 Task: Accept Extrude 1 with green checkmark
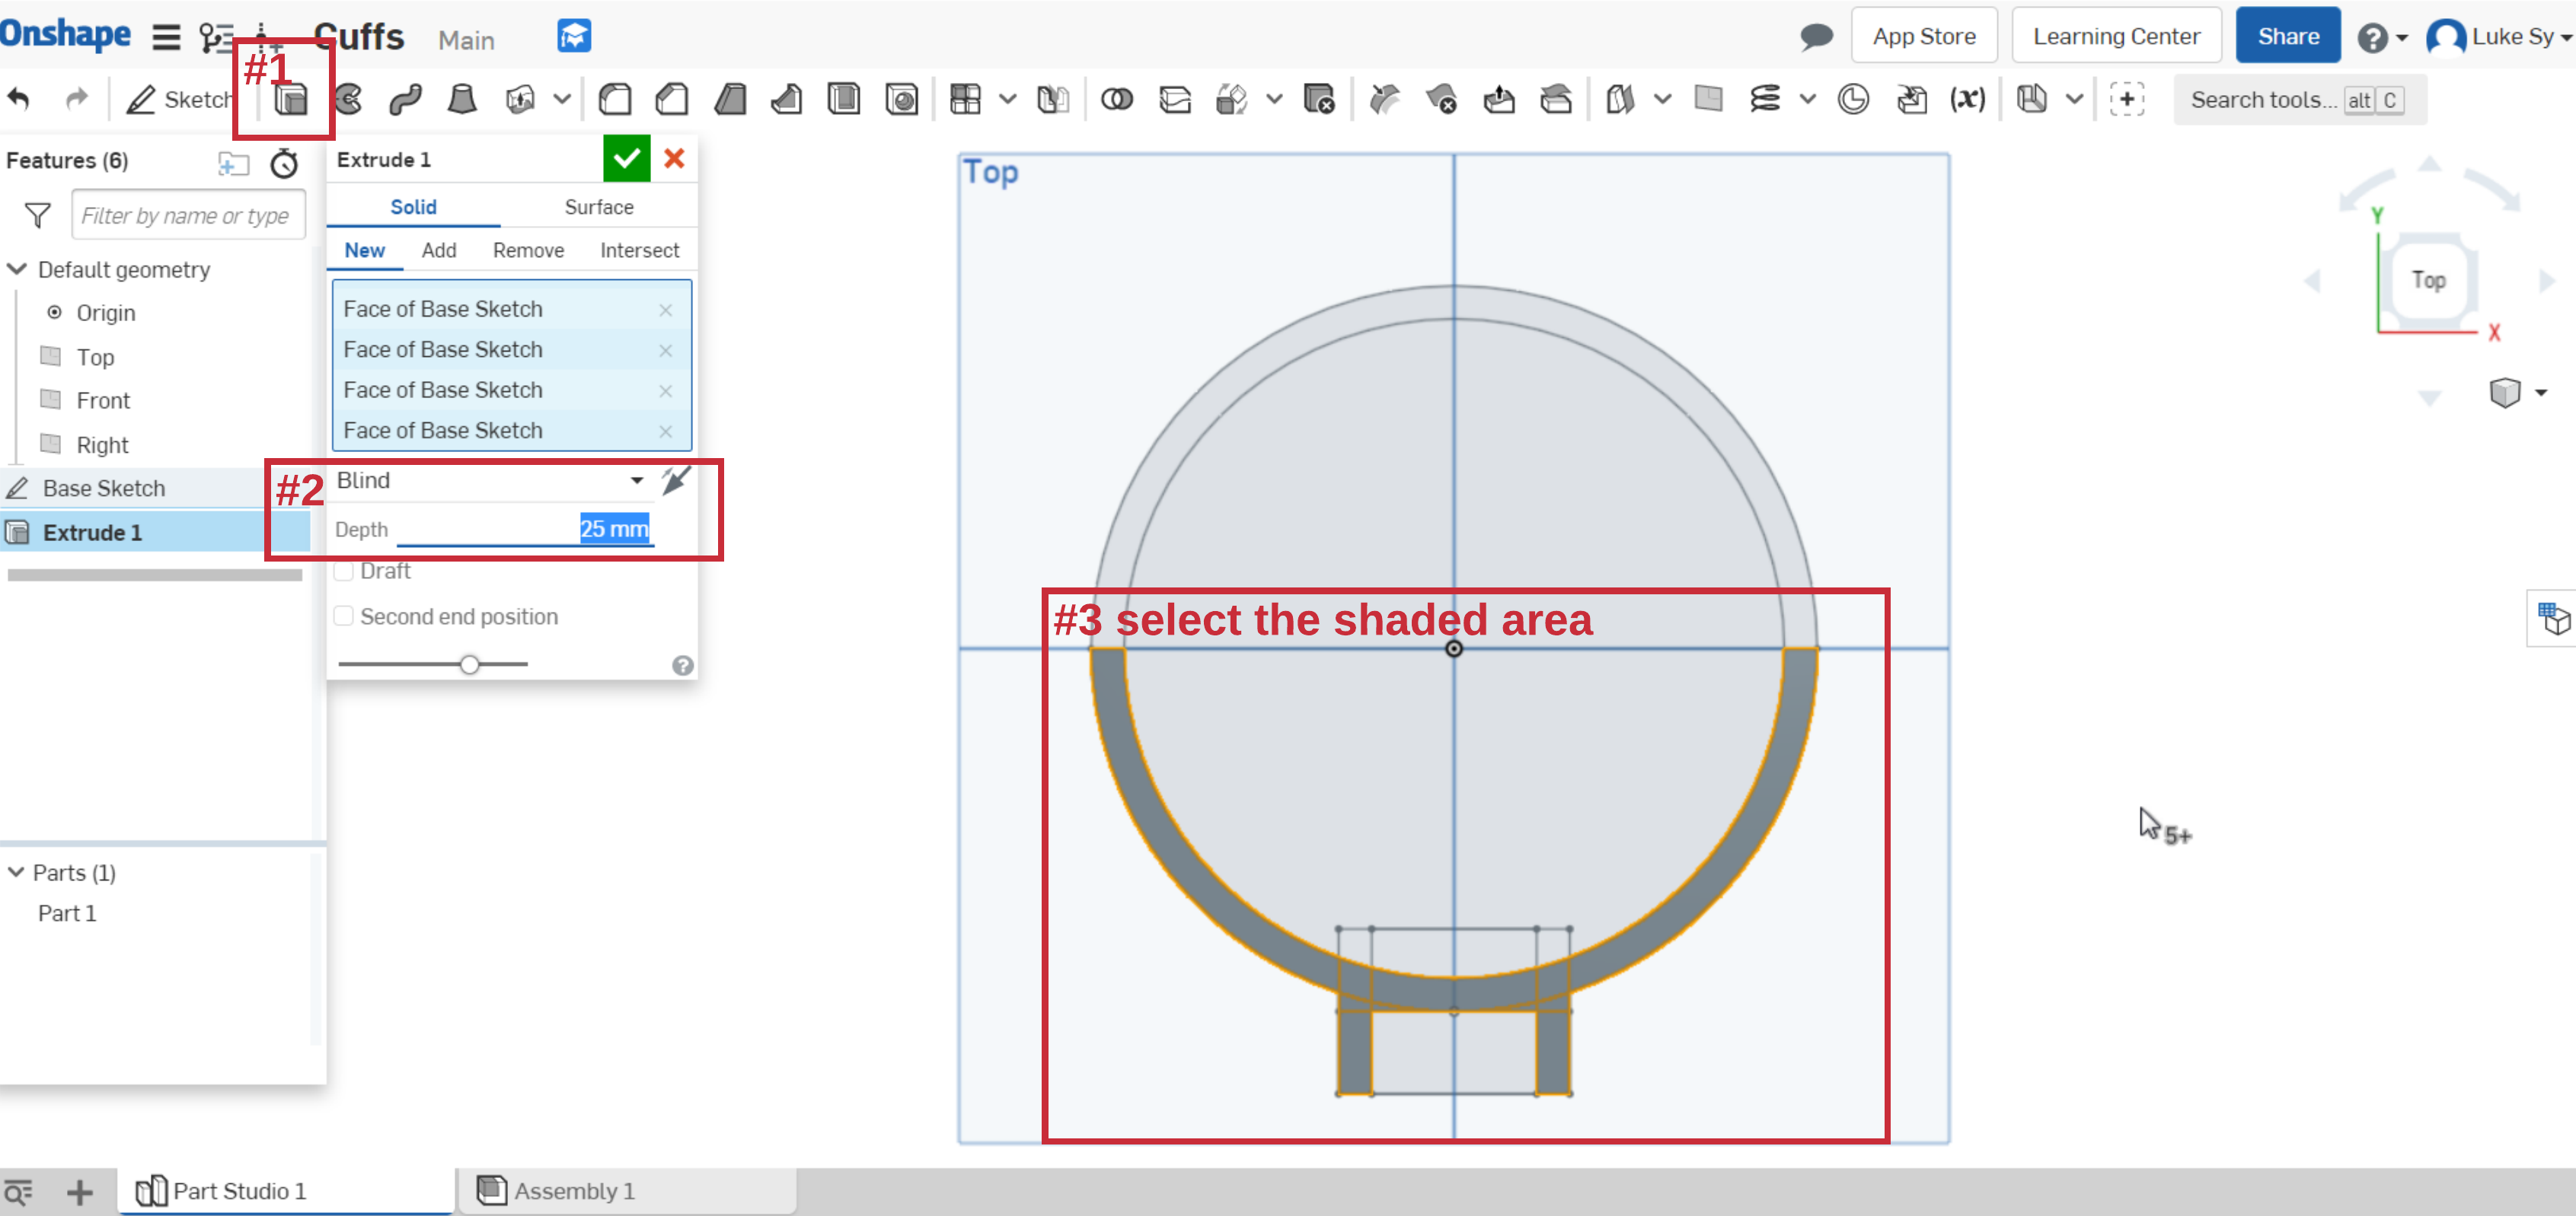[x=627, y=158]
